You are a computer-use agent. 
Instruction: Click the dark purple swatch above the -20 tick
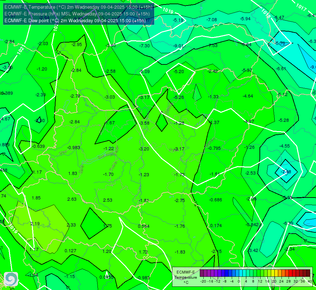pos(202,273)
